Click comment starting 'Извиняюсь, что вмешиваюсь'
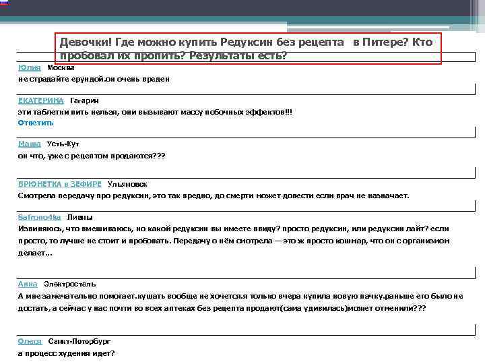Image resolution: width=485 pixels, height=364 pixels. [x=234, y=241]
